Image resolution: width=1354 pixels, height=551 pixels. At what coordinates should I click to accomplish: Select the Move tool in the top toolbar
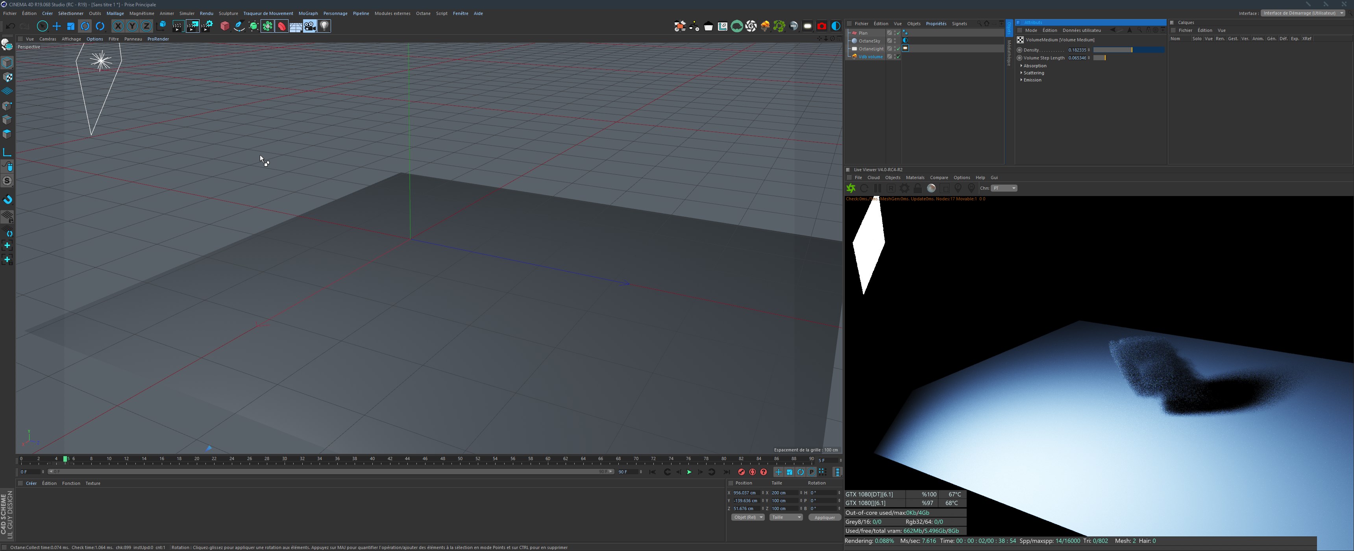57,26
